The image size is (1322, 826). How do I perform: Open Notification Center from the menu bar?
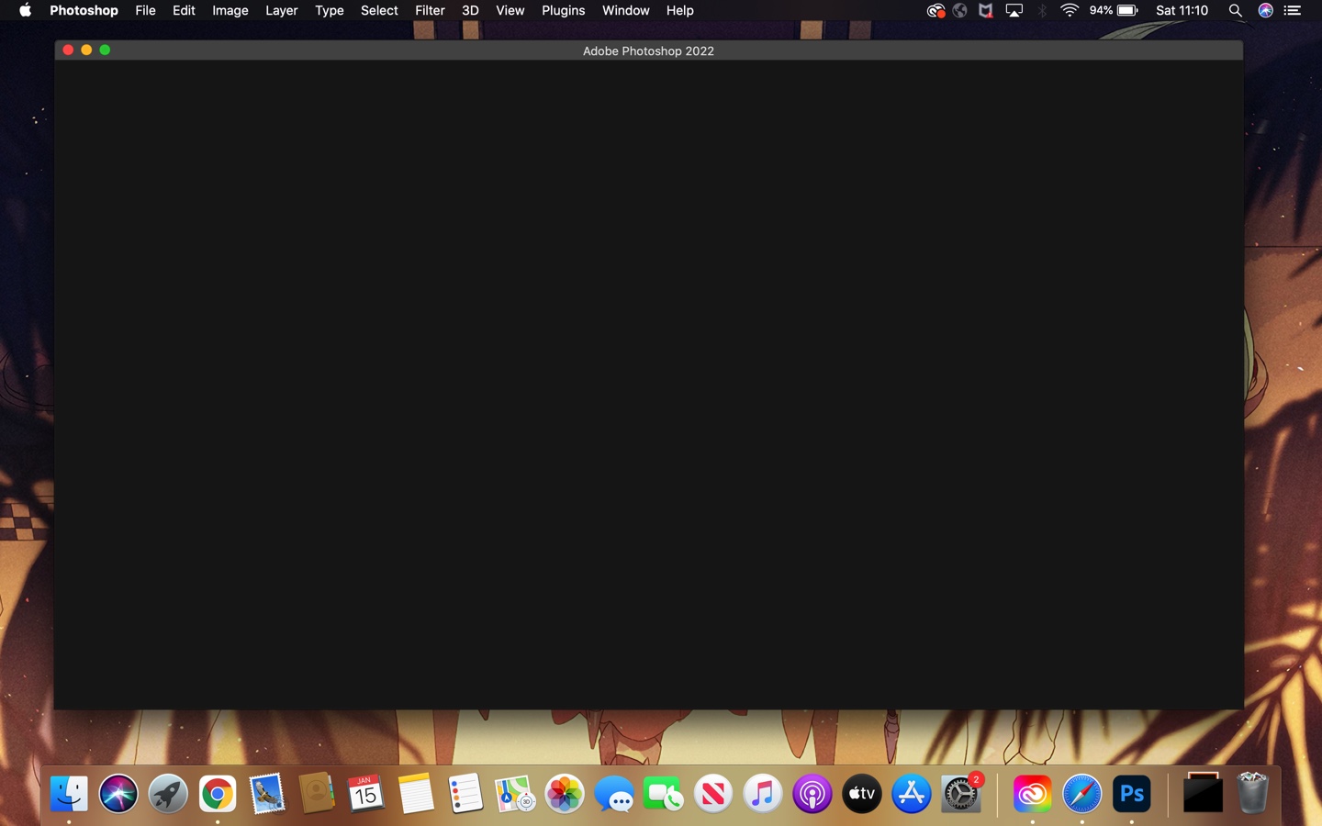(1292, 10)
